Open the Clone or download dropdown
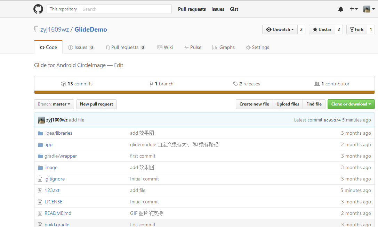Screen dimensions: 378x227 pos(351,104)
